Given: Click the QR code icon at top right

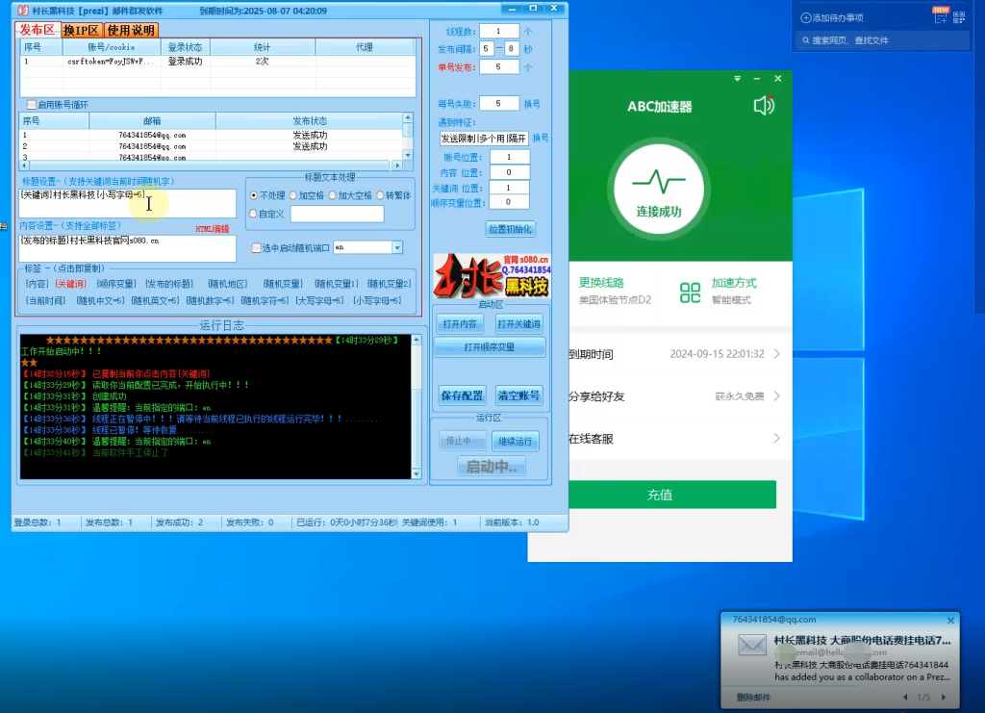Looking at the screenshot, I should pos(957,17).
